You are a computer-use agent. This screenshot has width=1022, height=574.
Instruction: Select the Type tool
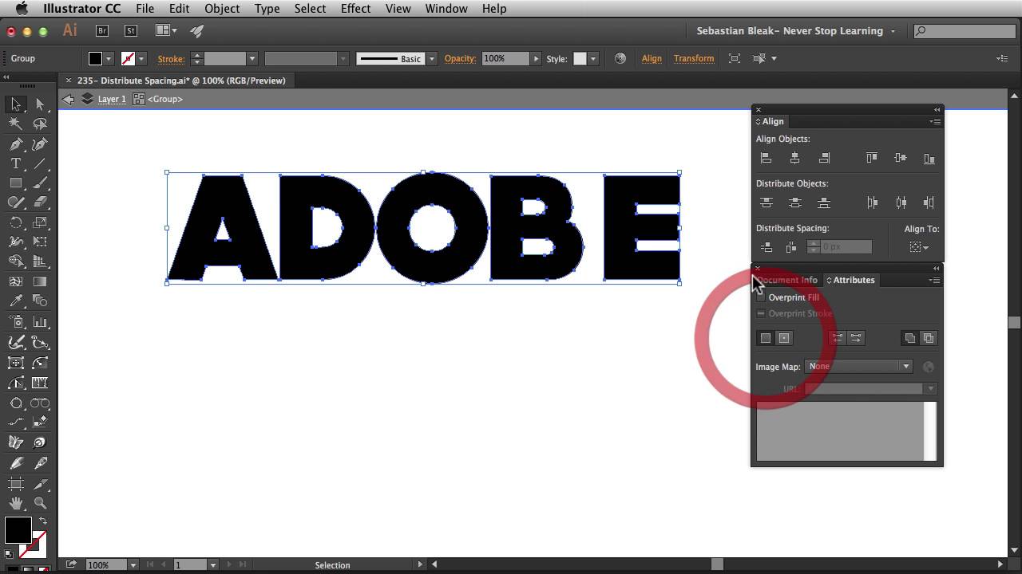coord(15,163)
